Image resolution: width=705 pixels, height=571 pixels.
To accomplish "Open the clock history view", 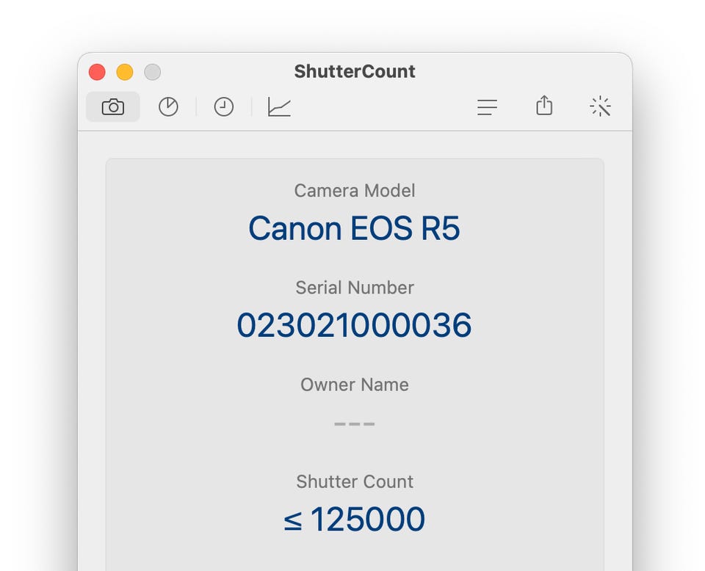I will coord(224,107).
